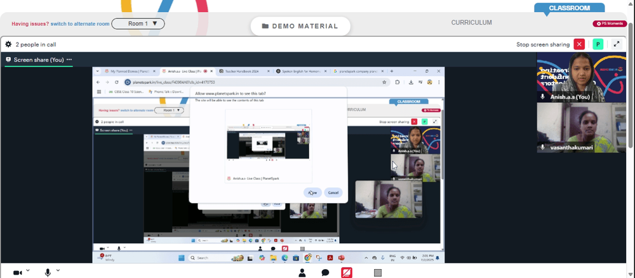Switch to 'planetspark company' Google tab
635x278 pixels.
pos(358,71)
